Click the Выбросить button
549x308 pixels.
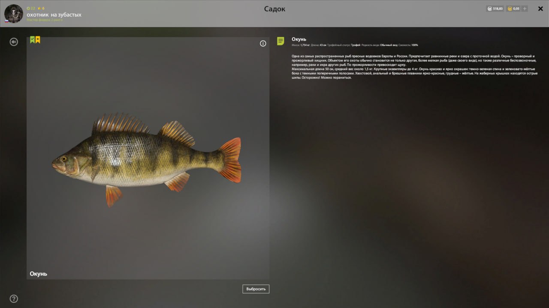pyautogui.click(x=256, y=289)
